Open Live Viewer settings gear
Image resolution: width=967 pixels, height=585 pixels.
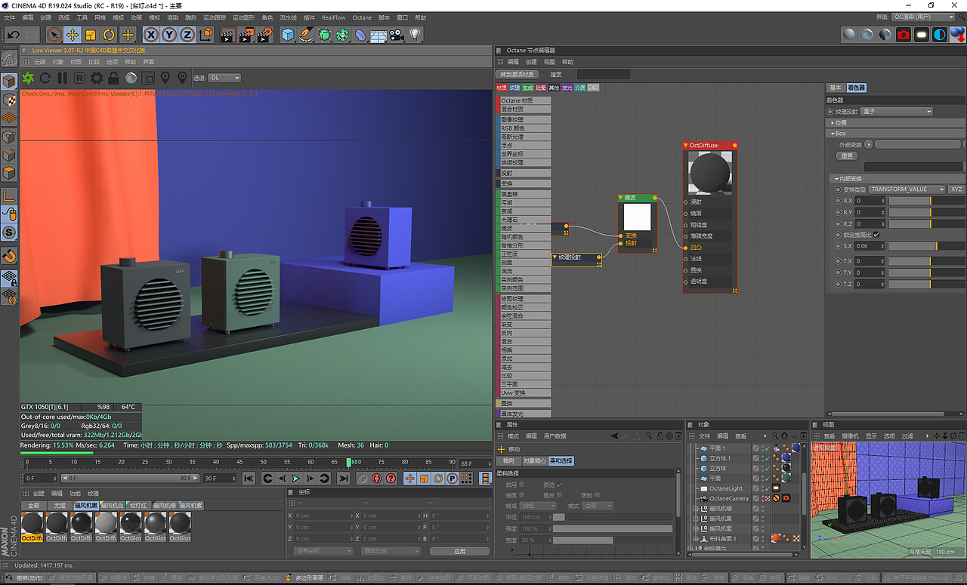97,78
